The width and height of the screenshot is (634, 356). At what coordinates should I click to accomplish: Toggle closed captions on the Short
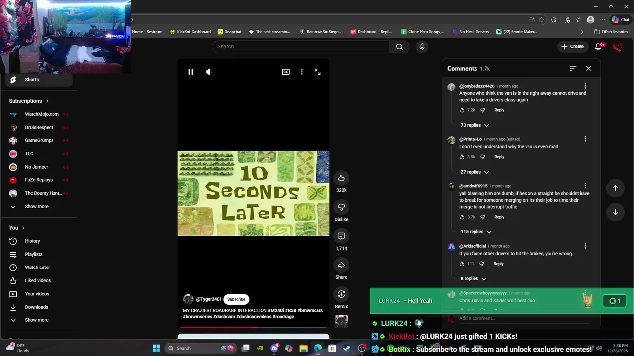286,72
